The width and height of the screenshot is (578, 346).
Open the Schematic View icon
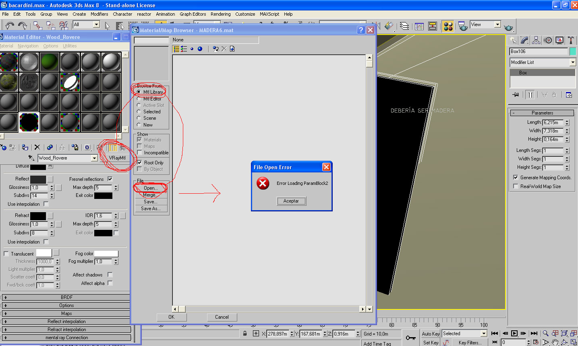tap(433, 26)
